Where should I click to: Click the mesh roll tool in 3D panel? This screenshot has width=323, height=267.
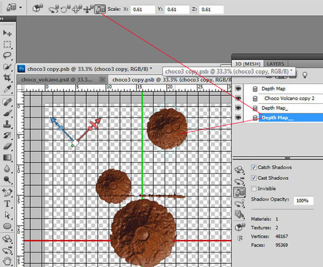[x=240, y=181]
